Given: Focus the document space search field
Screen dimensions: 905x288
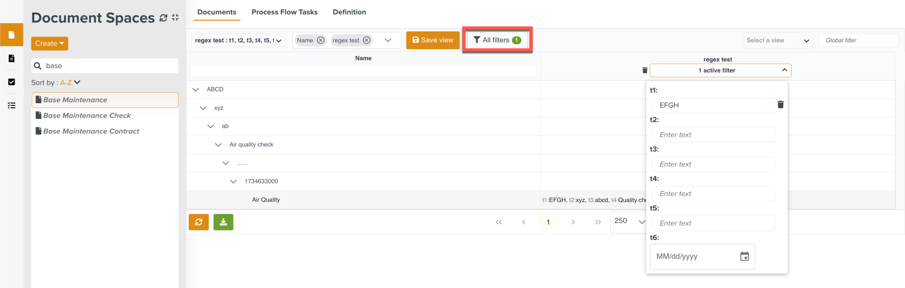Looking at the screenshot, I should 105,66.
